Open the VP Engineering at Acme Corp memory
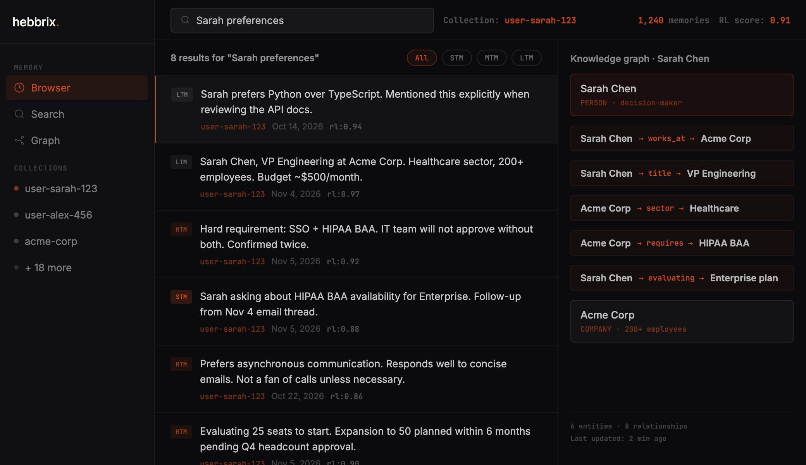 click(x=356, y=177)
